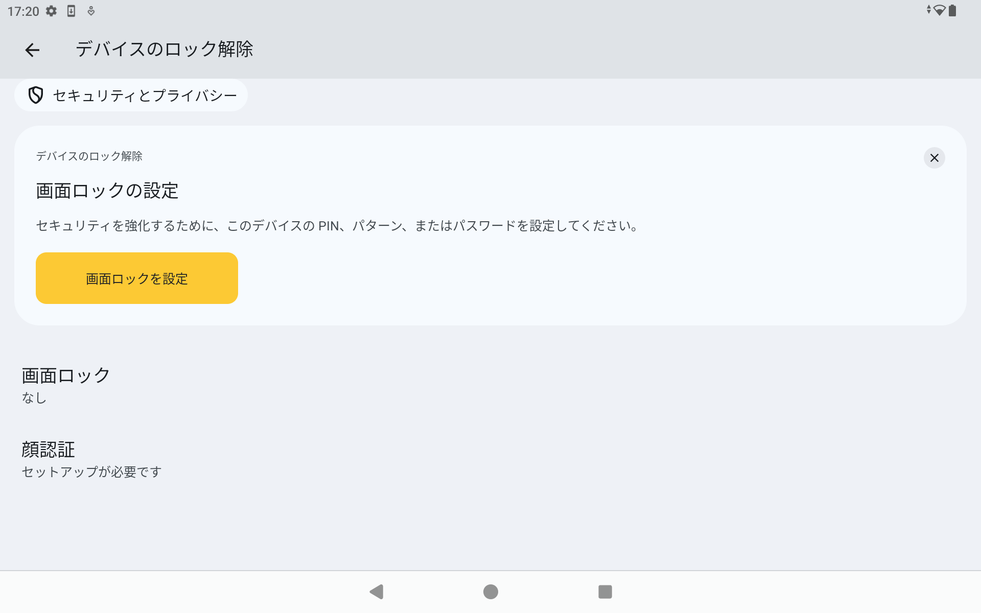Tap the battery icon in status bar
981x613 pixels.
click(x=952, y=10)
